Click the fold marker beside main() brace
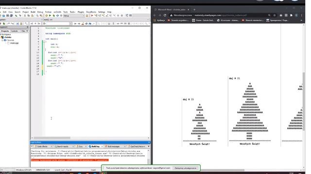Image resolution: width=311 pixels, height=174 pixels. click(44, 42)
